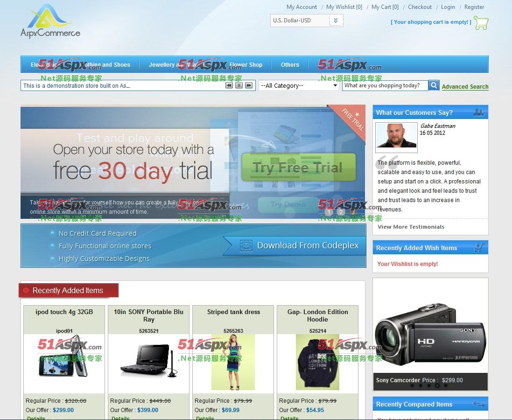Viewport: 512px width, 420px height.
Task: Click the Try Free Trial button
Action: [x=298, y=167]
